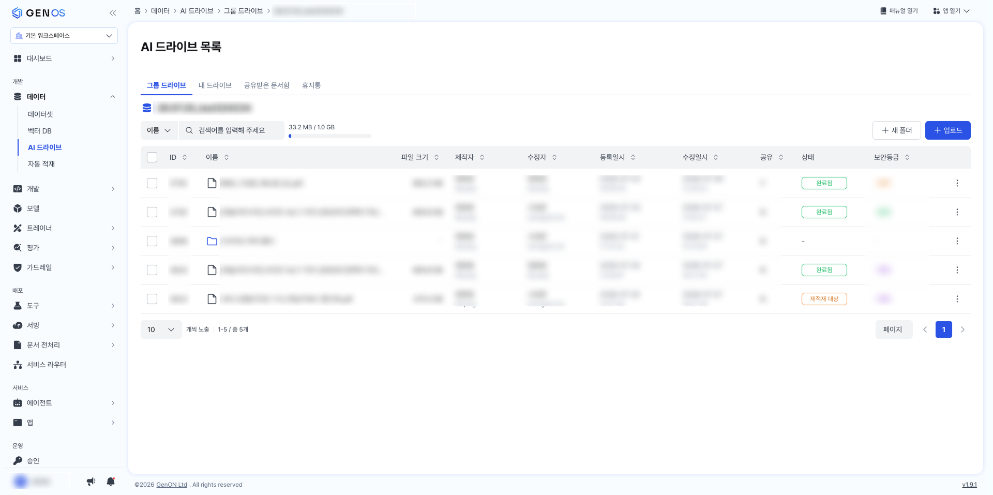Sort by 파일 크기 column arrows

click(437, 157)
